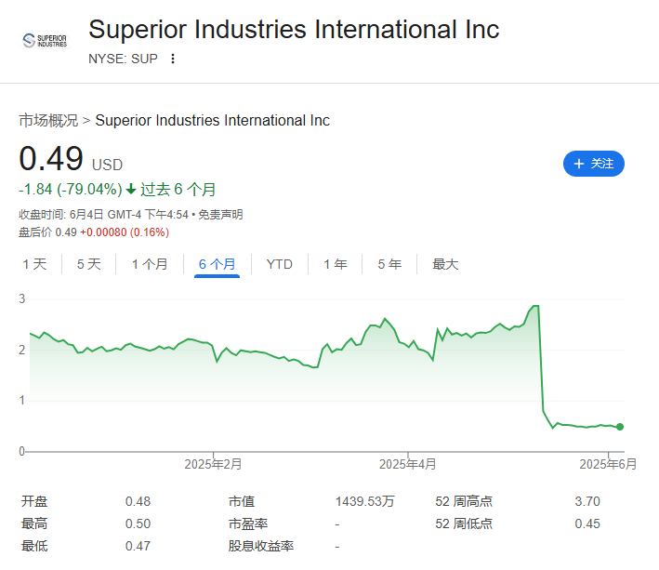The width and height of the screenshot is (659, 570).
Task: Click the 最高 value 0.50
Action: [x=138, y=524]
